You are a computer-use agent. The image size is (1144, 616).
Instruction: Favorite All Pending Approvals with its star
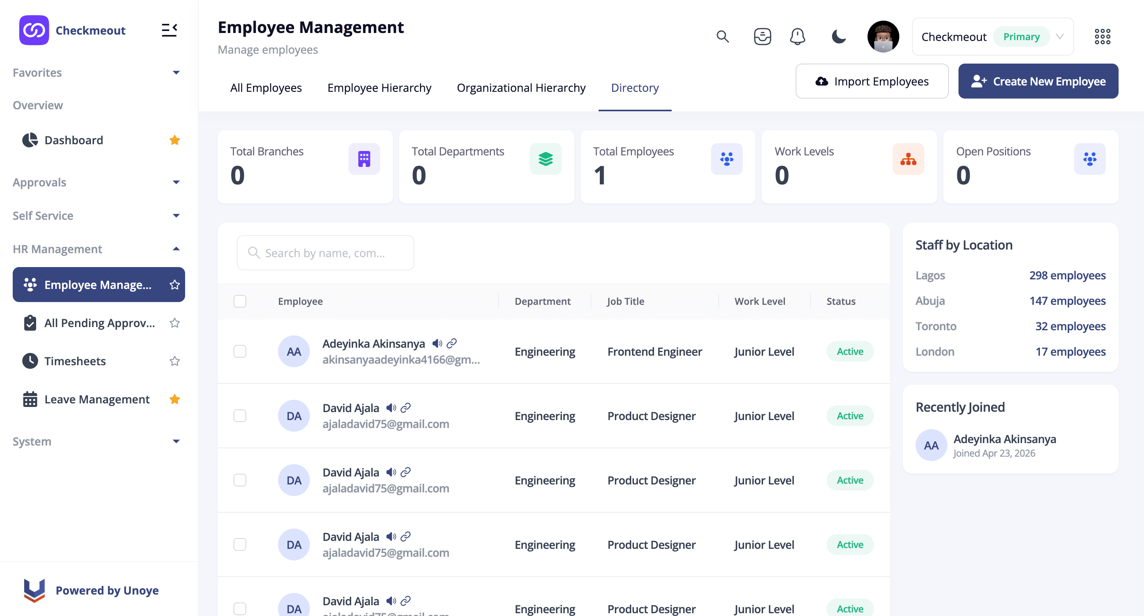pyautogui.click(x=174, y=323)
